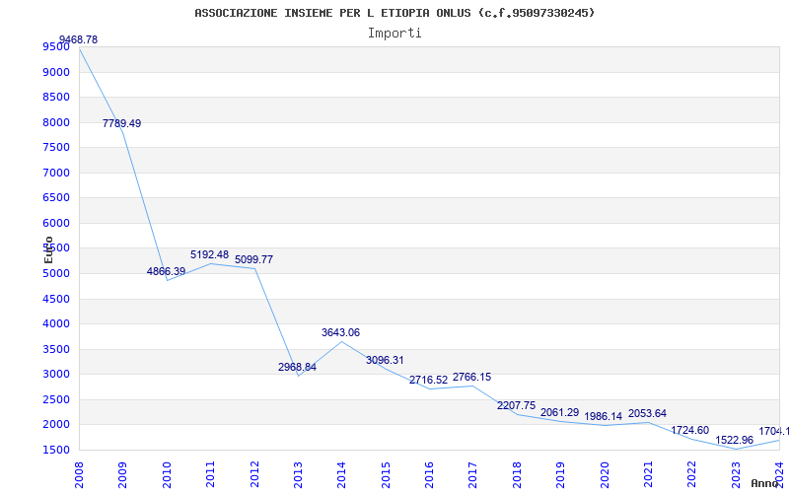
Task: Click the y-axis value 4500
Action: (56, 300)
